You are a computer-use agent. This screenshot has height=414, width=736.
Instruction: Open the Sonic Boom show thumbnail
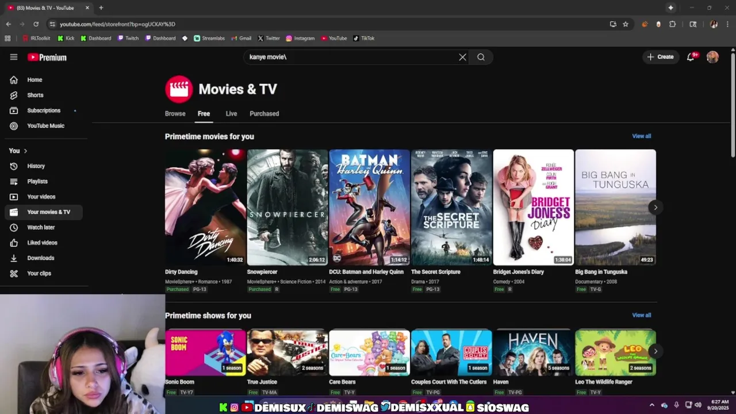205,352
